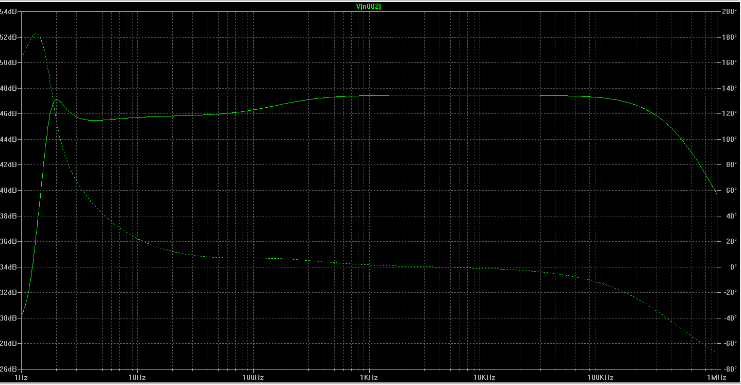Image resolution: width=741 pixels, height=385 pixels.
Task: Click the 0° phase axis label
Action: coord(732,267)
